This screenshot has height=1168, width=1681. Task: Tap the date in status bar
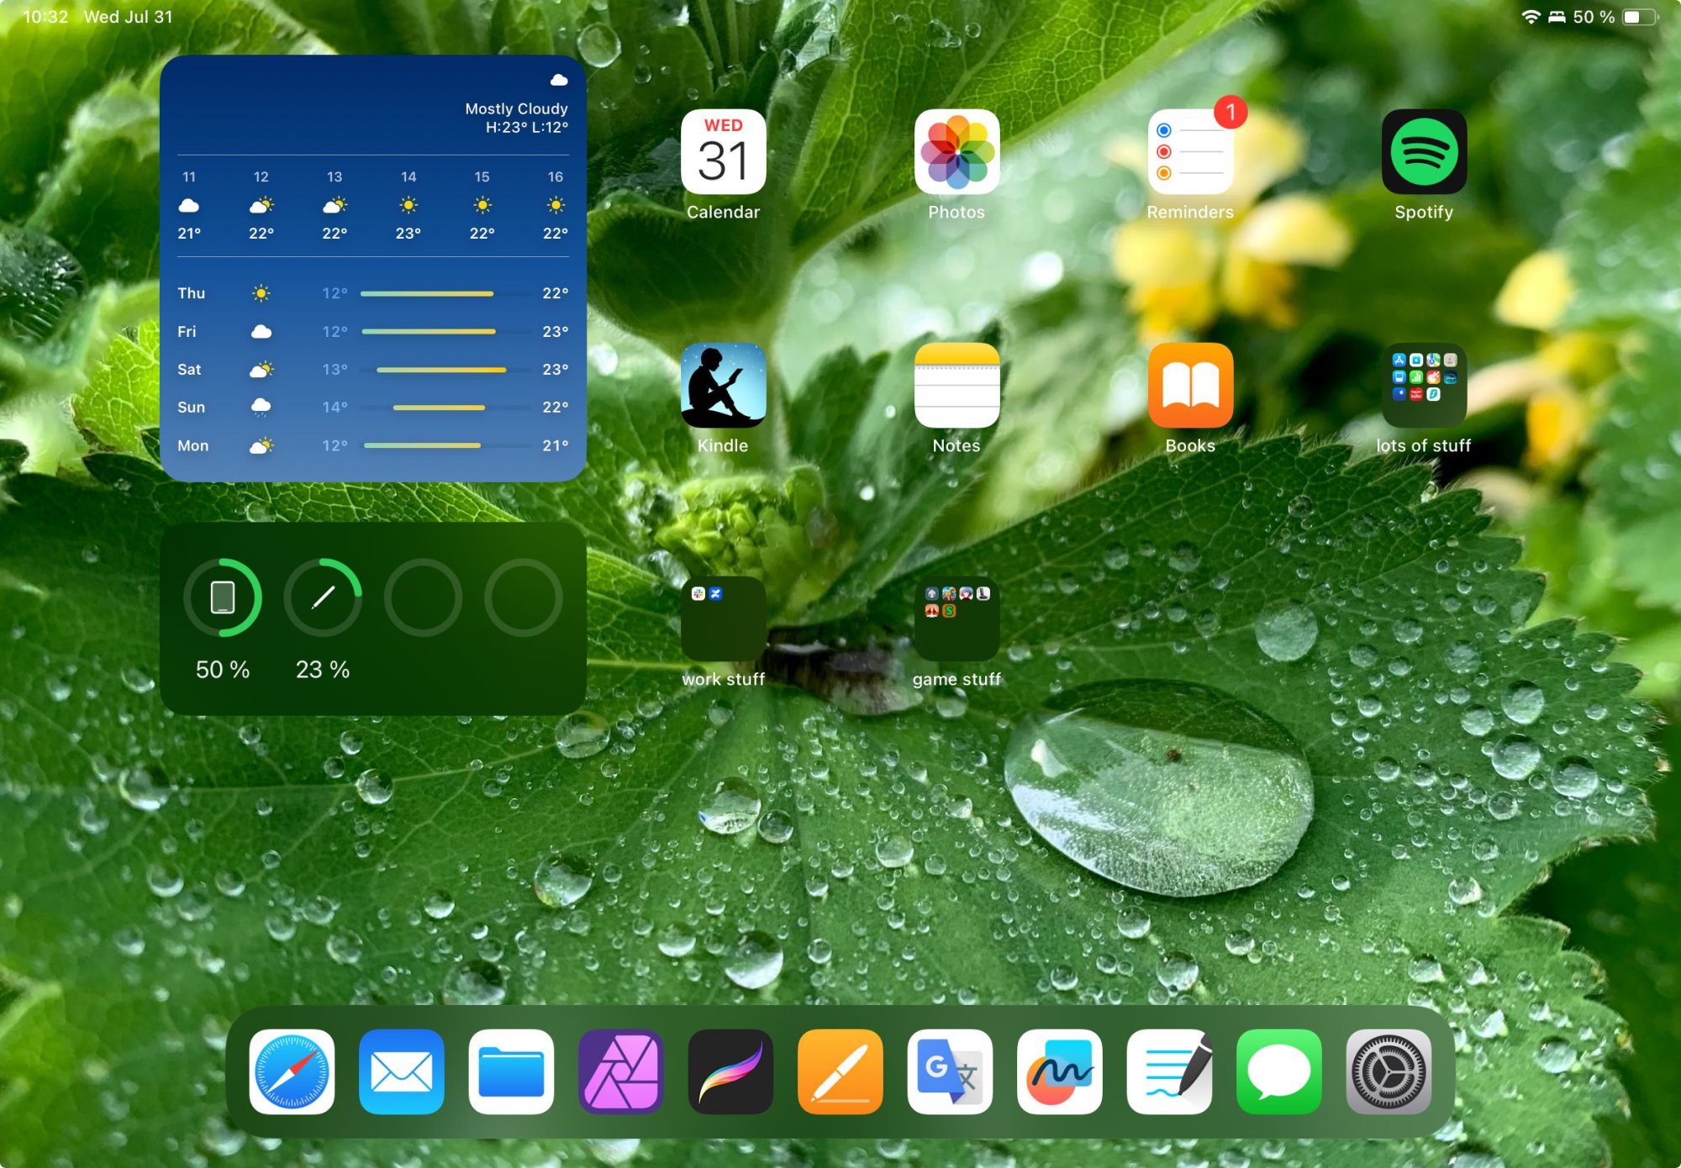[x=128, y=17]
